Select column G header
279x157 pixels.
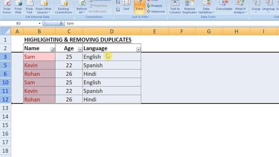[x=209, y=31]
